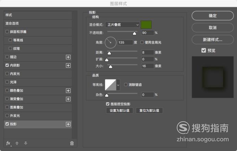Image resolution: width=237 pixels, height=151 pixels.
Task: Select the 样式 list item
Action: [x=38, y=15]
